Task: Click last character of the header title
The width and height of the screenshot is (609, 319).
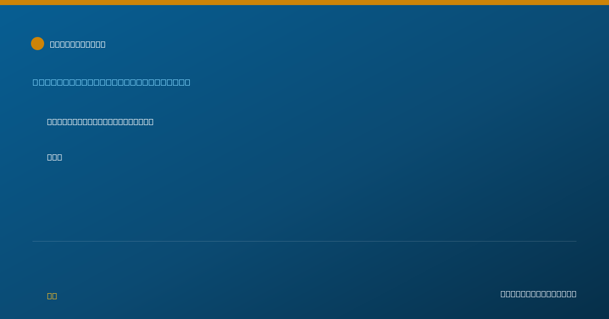Action: click(103, 44)
